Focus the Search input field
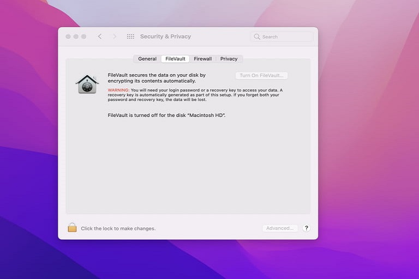Viewport: 419px width, 279px height. (286, 37)
